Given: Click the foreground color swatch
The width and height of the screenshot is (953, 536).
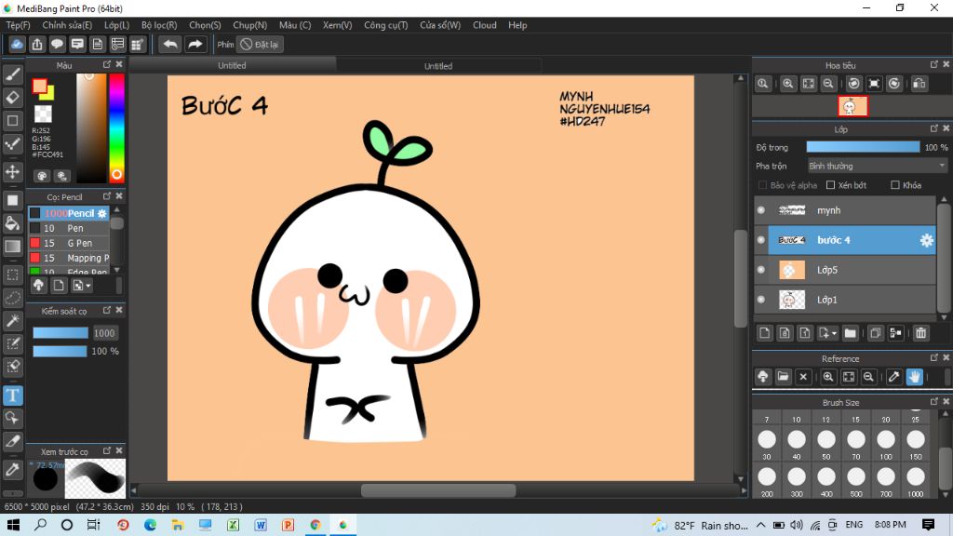Looking at the screenshot, I should [39, 87].
